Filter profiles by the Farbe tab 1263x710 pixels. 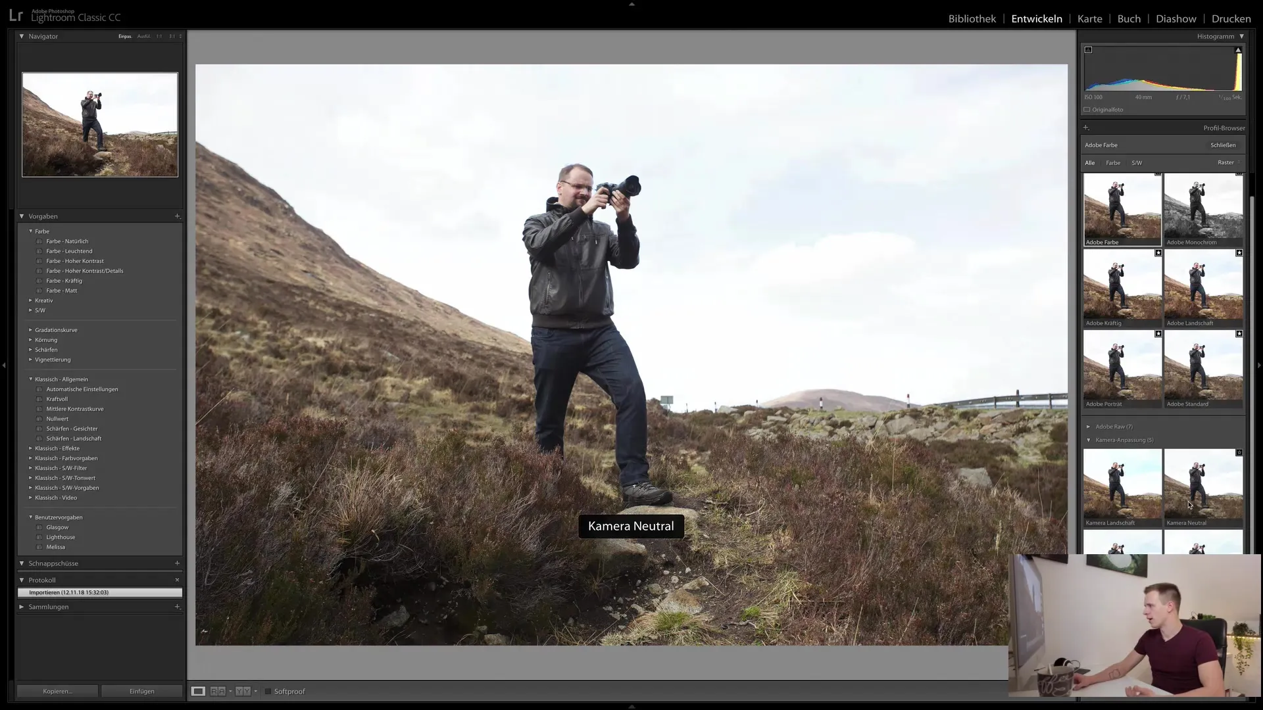click(1113, 162)
